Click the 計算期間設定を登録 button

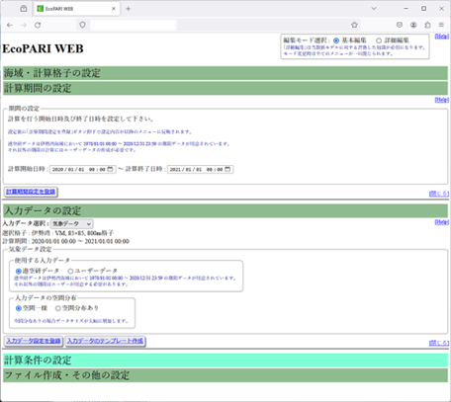coord(31,192)
